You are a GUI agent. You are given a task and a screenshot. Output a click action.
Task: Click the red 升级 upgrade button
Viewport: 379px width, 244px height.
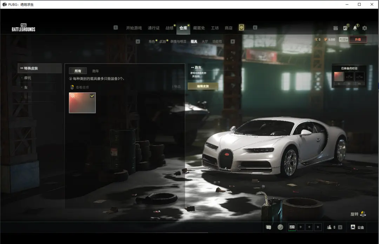point(358,40)
